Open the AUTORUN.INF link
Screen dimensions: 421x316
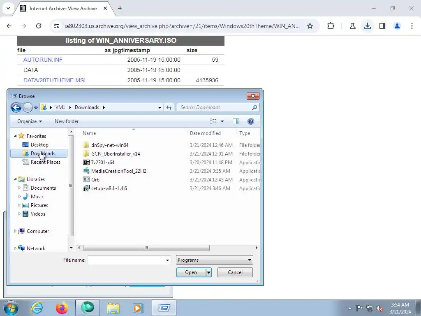(43, 60)
